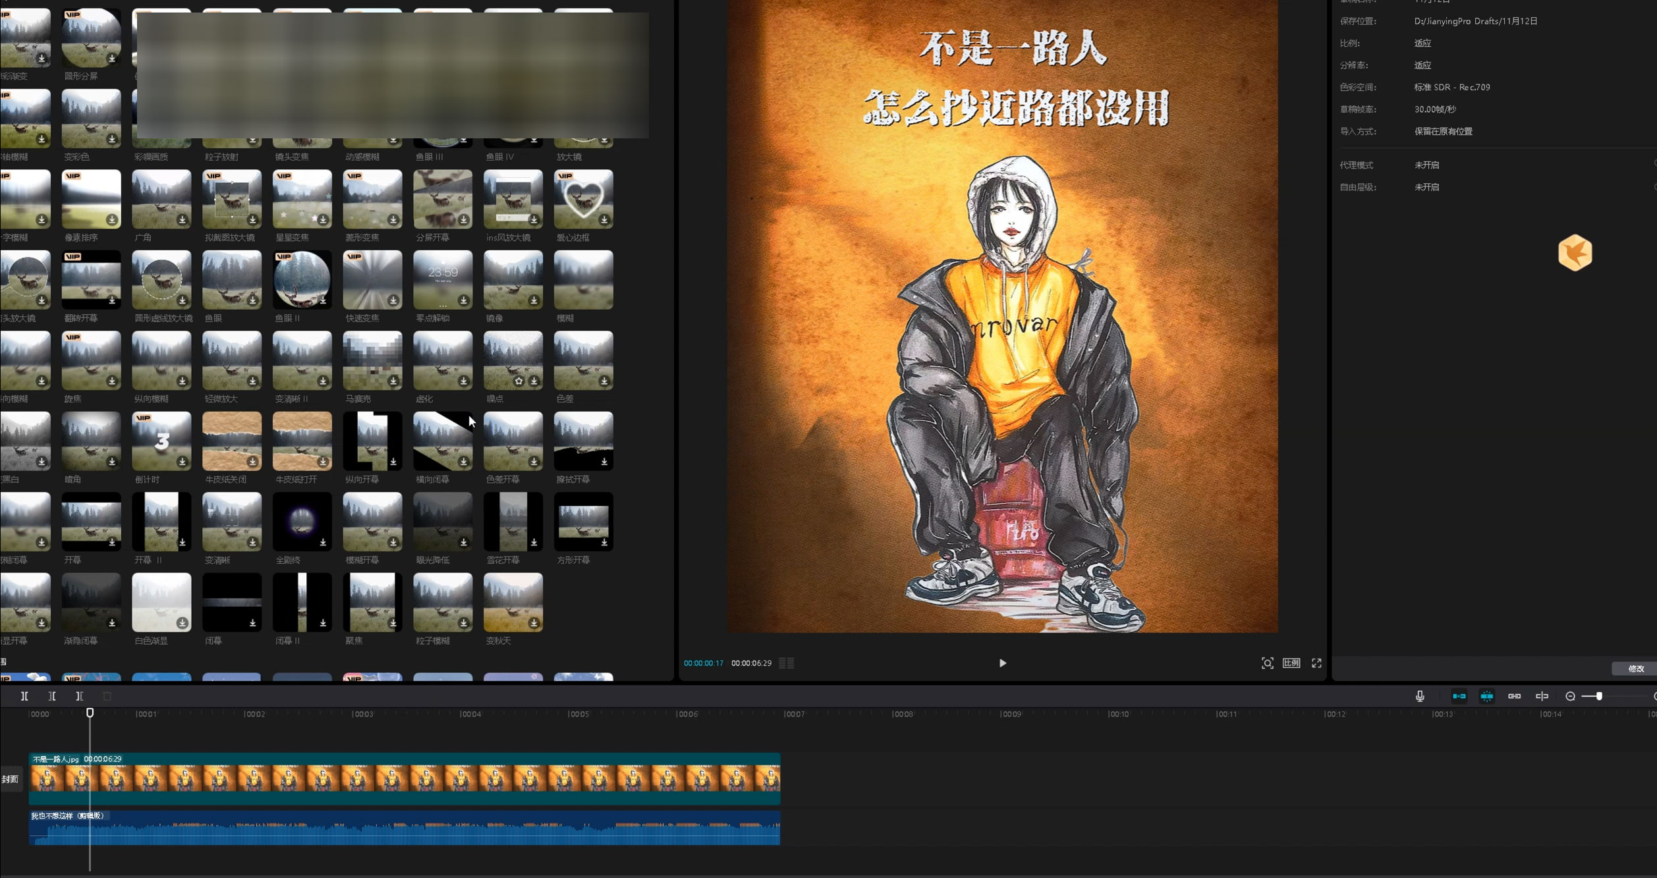Click the split-track icon next to the link icon

pyautogui.click(x=1542, y=696)
